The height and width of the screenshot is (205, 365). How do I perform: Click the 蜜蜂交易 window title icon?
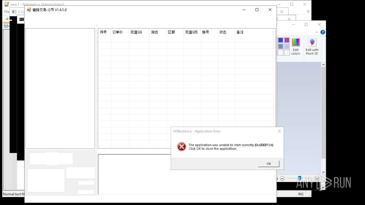coord(29,10)
